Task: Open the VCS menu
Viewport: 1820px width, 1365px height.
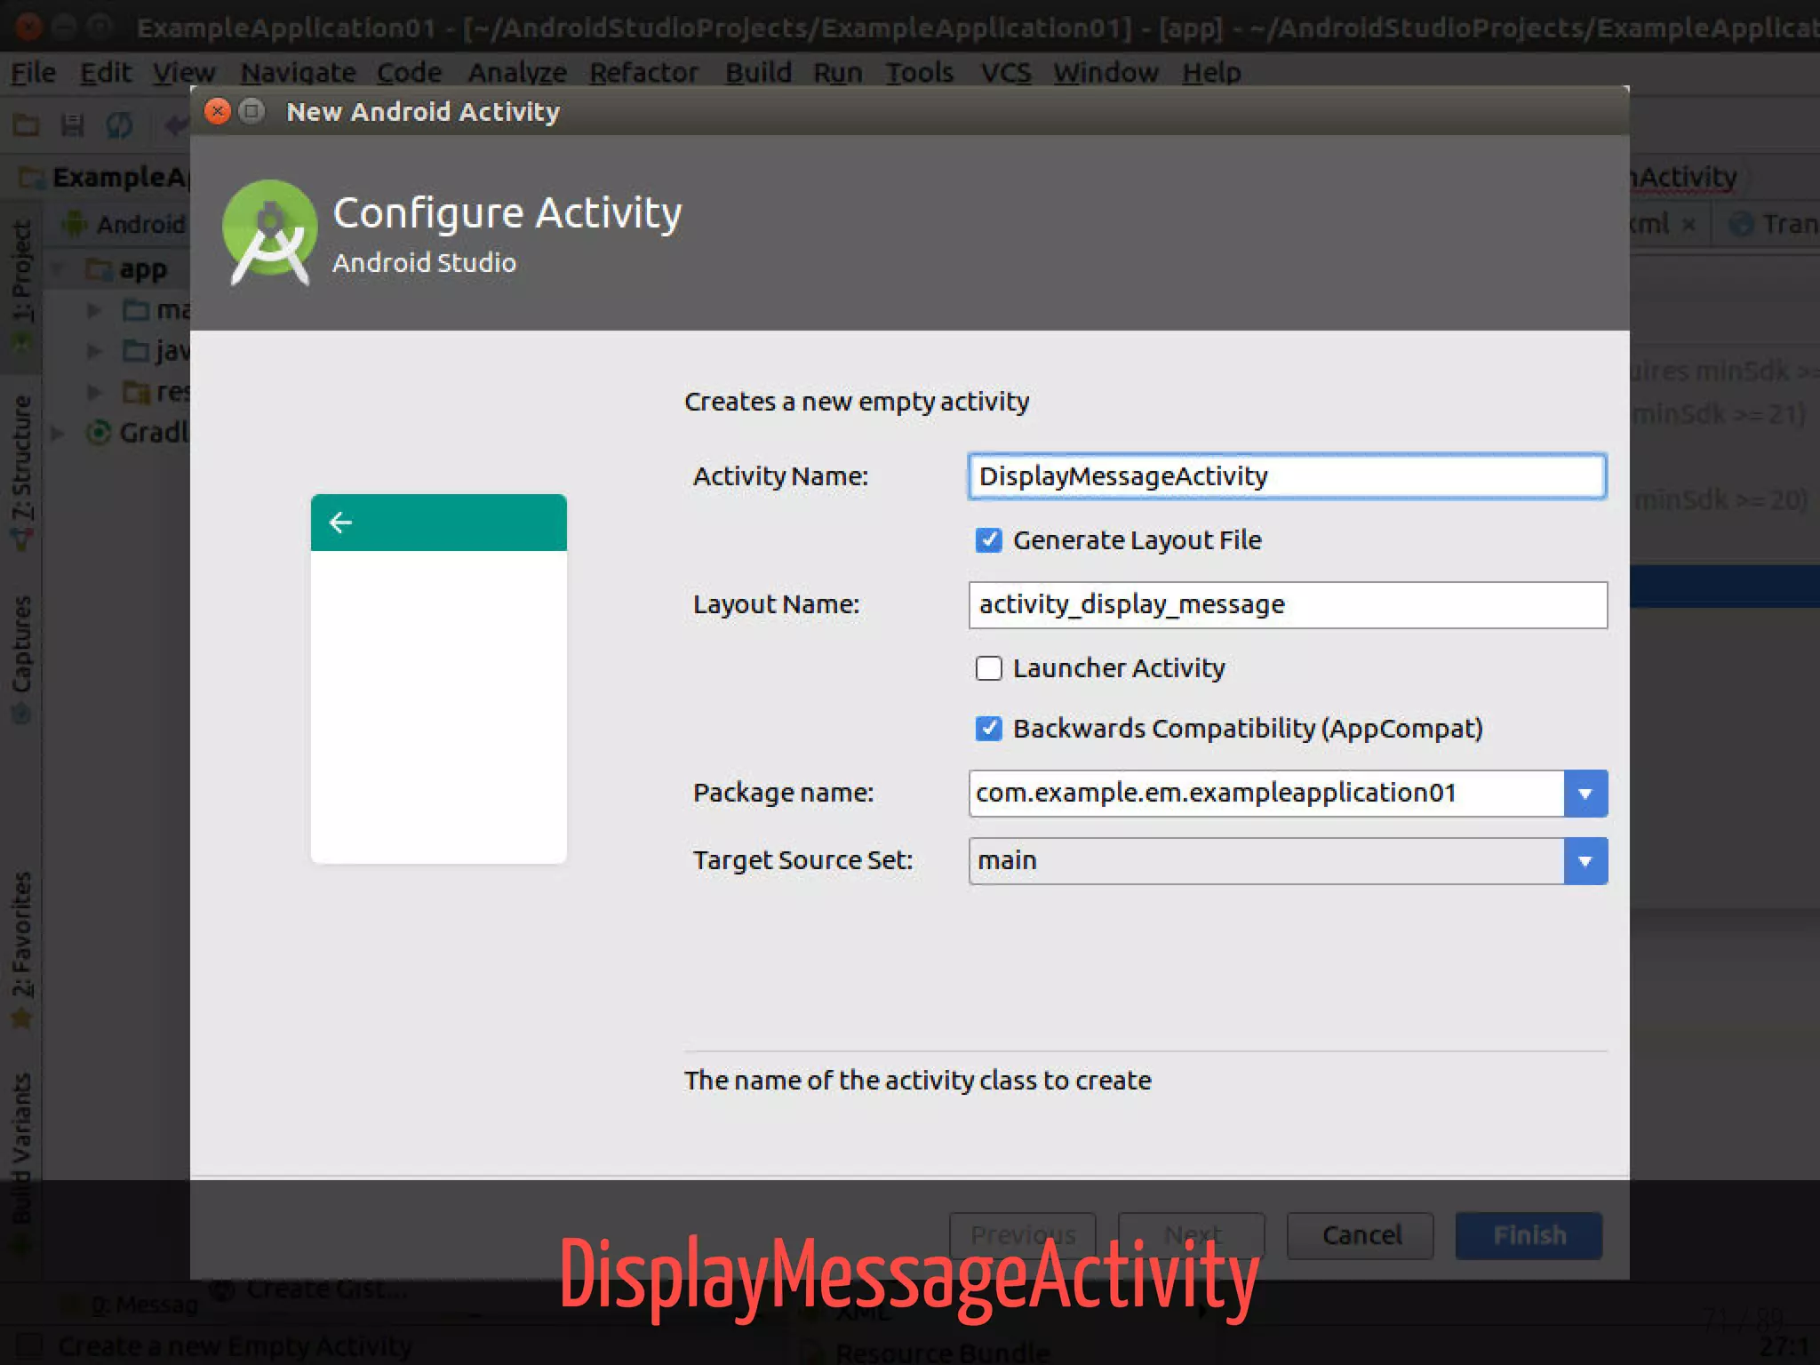Action: click(x=1005, y=72)
